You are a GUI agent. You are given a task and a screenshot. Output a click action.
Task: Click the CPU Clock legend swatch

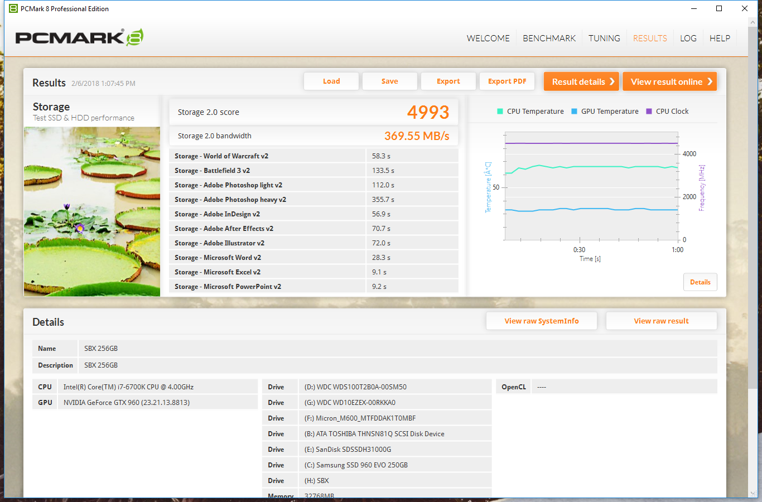click(x=649, y=112)
